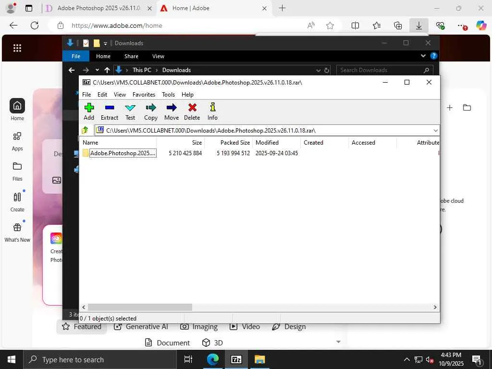Sort by the Size column header

(181, 142)
